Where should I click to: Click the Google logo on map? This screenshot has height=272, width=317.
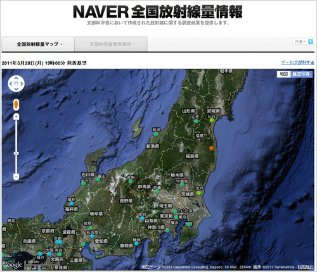[x=12, y=265]
